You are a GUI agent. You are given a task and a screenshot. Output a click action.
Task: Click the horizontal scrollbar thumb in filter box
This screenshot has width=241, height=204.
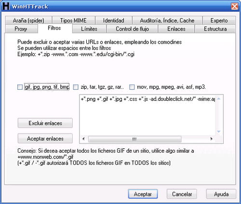pyautogui.click(x=134, y=139)
